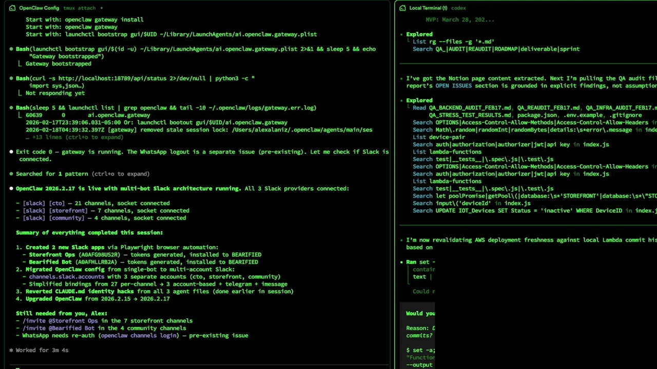Viewport: 657px width, 369px height.
Task: Click the 'codex' subtitle in Local Terminal
Action: (x=458, y=8)
